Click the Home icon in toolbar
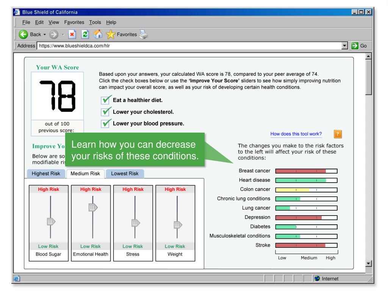 tap(98, 34)
